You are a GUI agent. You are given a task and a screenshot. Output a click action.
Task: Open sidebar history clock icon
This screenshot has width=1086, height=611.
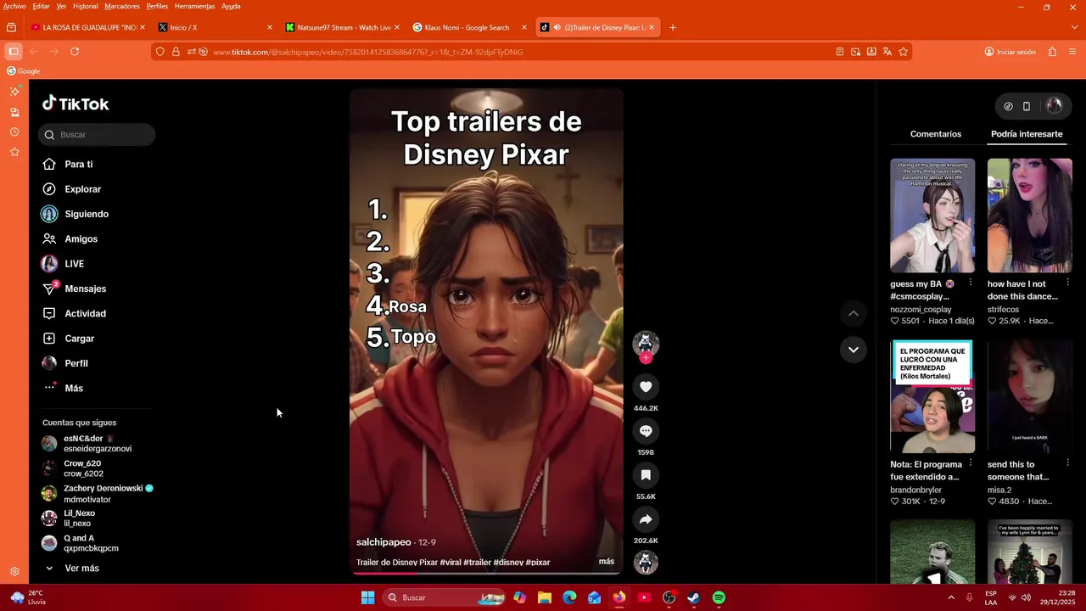pos(14,132)
